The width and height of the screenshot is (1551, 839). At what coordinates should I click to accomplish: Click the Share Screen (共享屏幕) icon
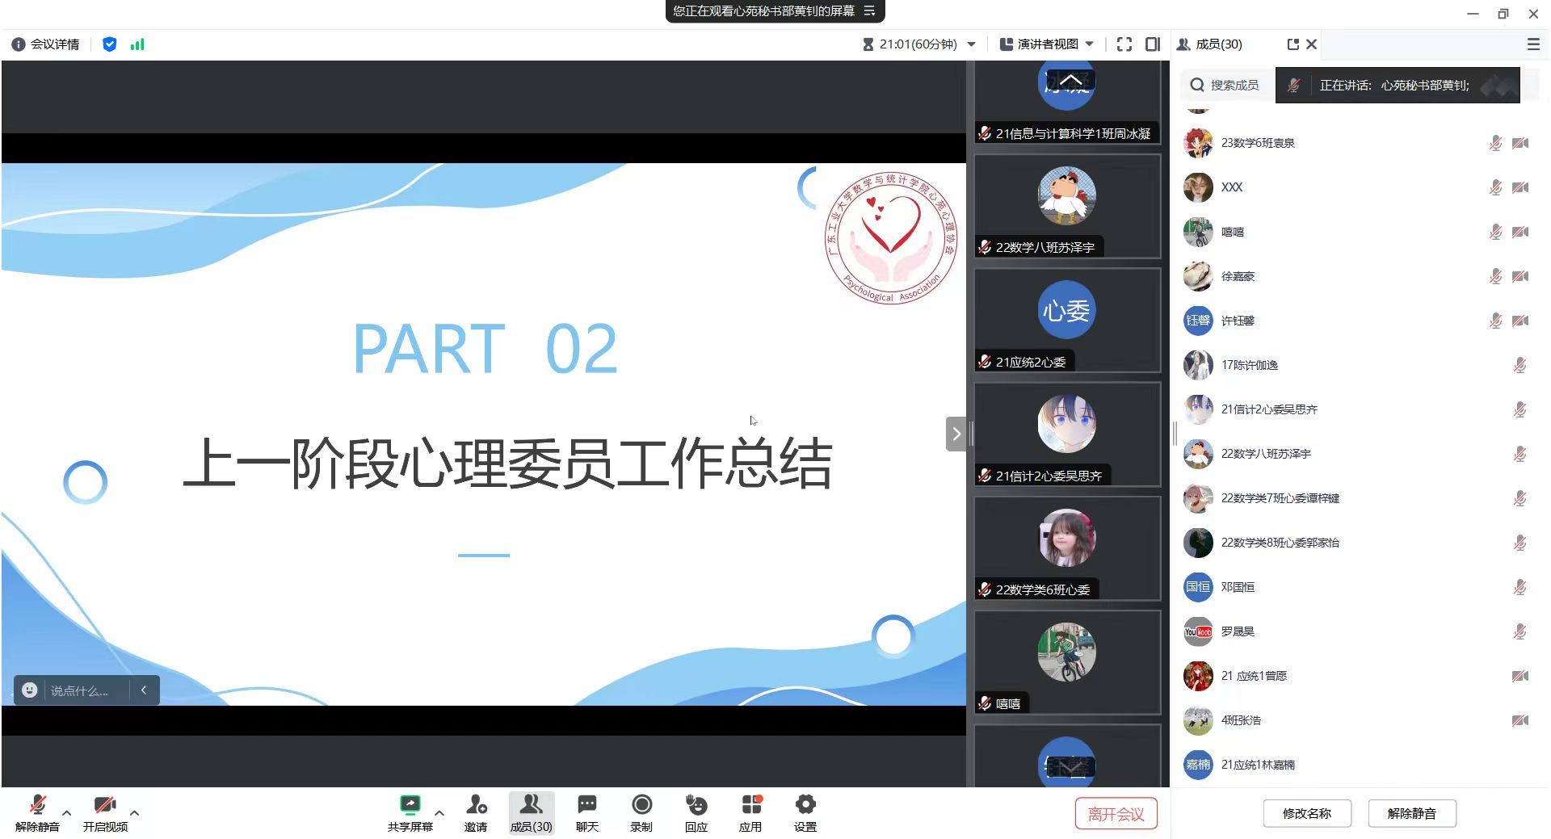[x=410, y=805]
